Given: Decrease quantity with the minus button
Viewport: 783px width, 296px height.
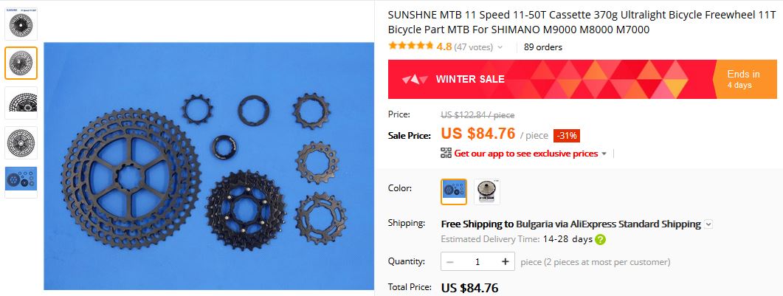Looking at the screenshot, I should [x=450, y=261].
